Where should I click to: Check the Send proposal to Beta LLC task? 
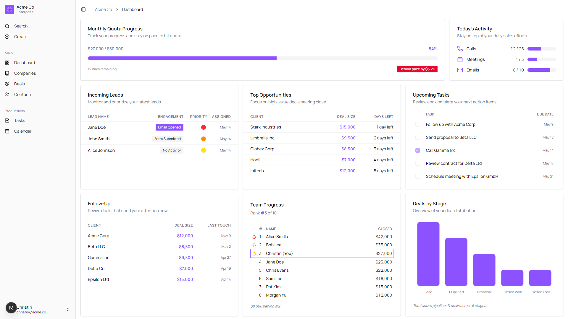[418, 137]
